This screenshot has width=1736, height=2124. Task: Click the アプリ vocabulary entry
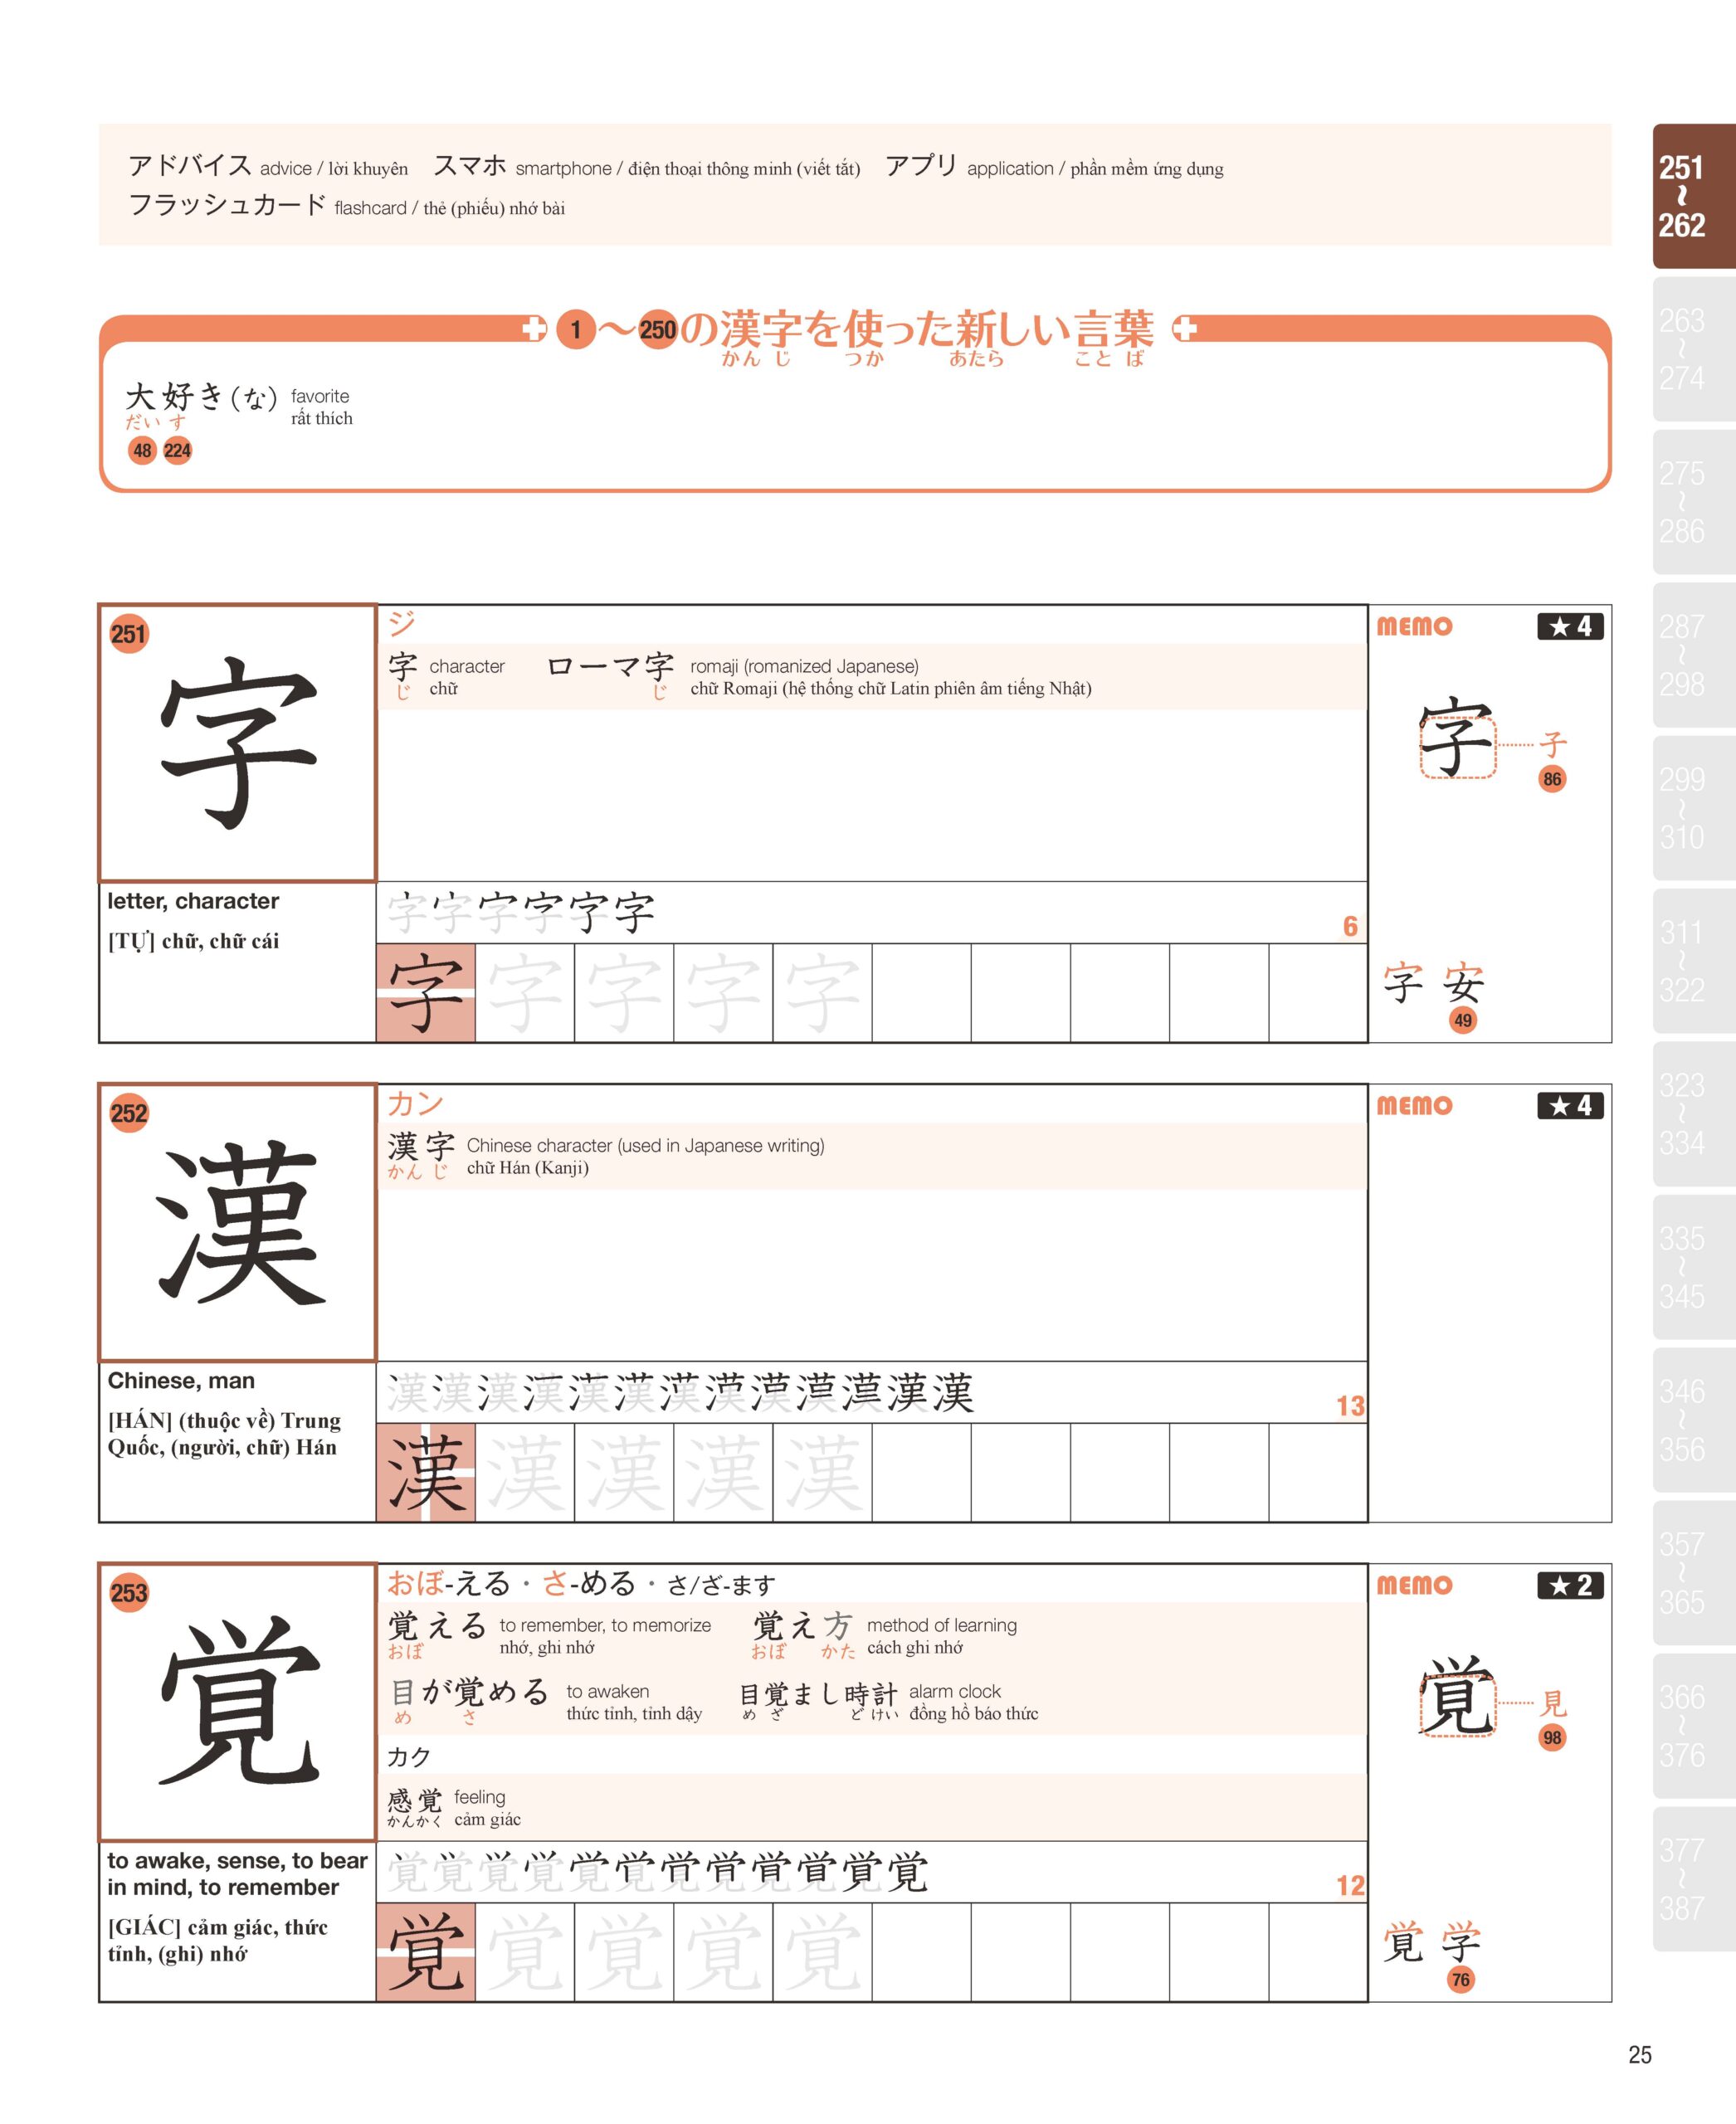click(x=1055, y=166)
